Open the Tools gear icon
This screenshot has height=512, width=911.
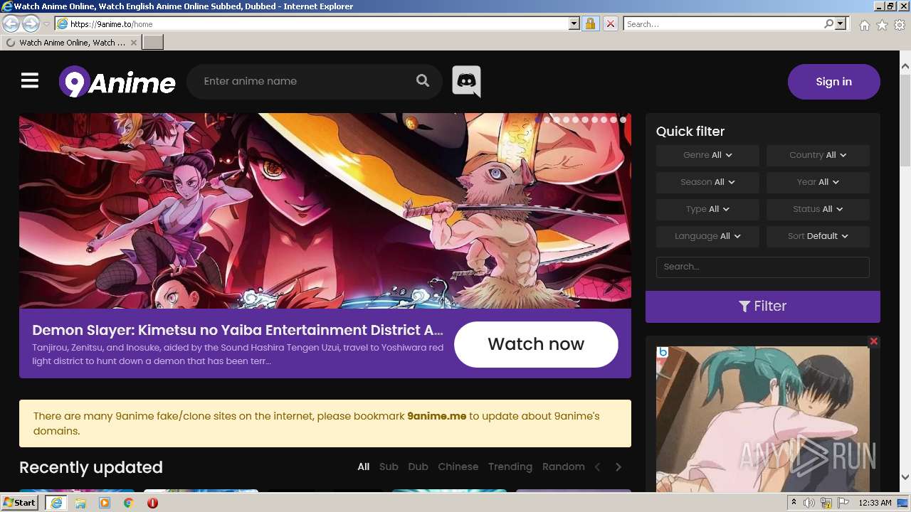(900, 25)
